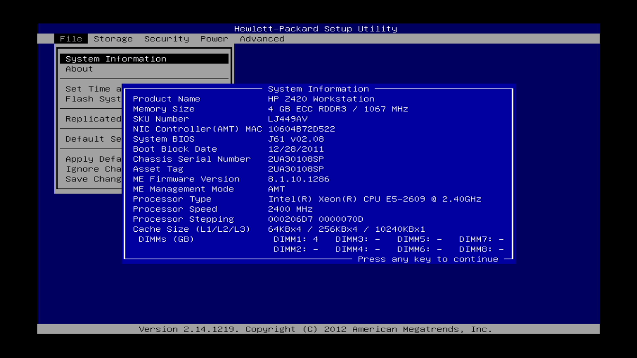
Task: Click ME Management Mode label
Action: (183, 189)
